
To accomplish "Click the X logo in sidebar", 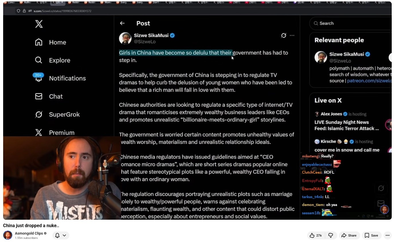I will (39, 24).
